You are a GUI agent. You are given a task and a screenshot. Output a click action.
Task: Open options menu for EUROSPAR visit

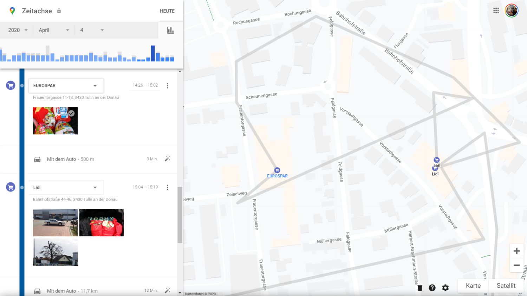168,86
